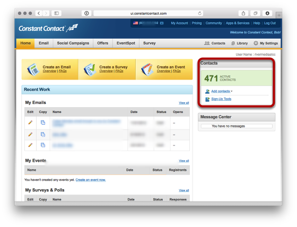View all in My Surveys & Polls
The height and width of the screenshot is (227, 297).
coord(184,190)
